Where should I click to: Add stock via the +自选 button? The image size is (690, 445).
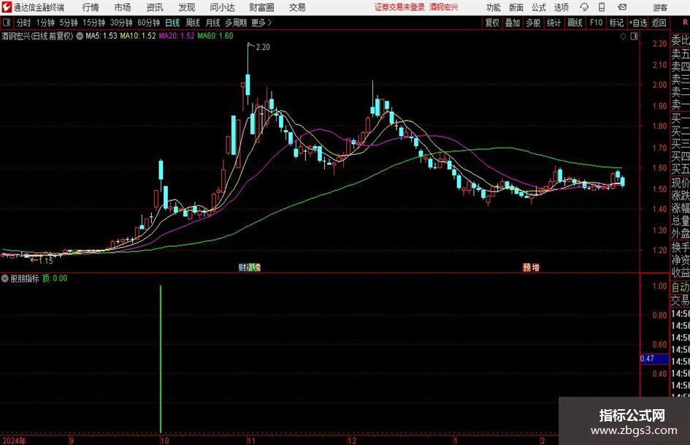[638, 23]
